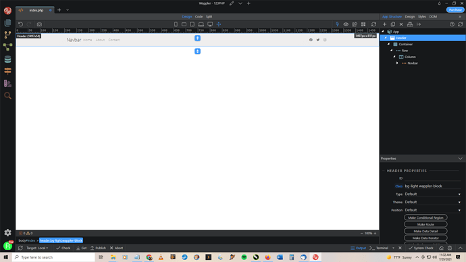
Task: Take a snapshot with the camera icon
Action: coord(39,24)
